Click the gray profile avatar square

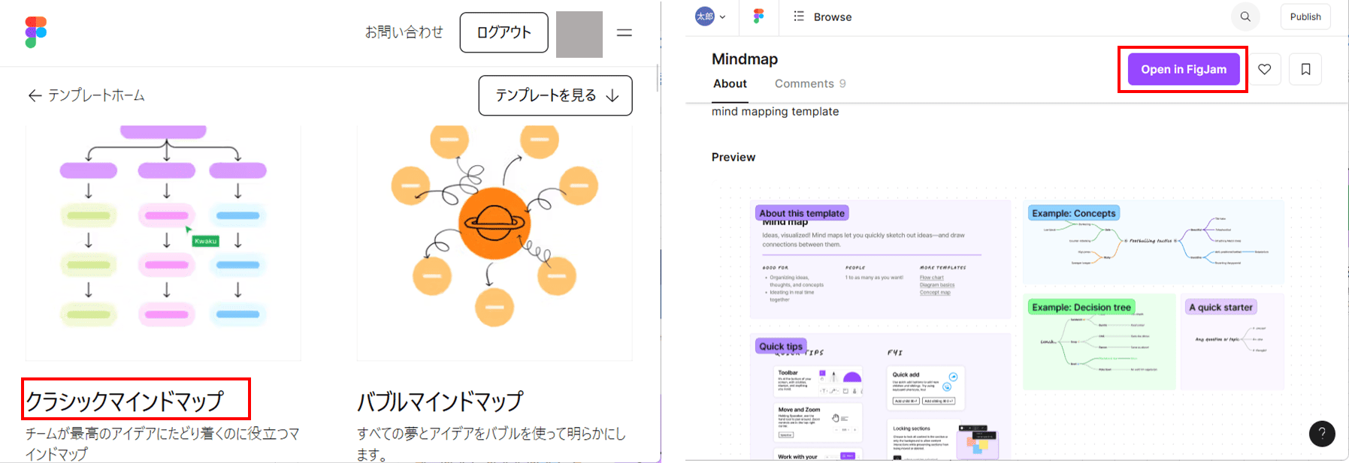579,35
